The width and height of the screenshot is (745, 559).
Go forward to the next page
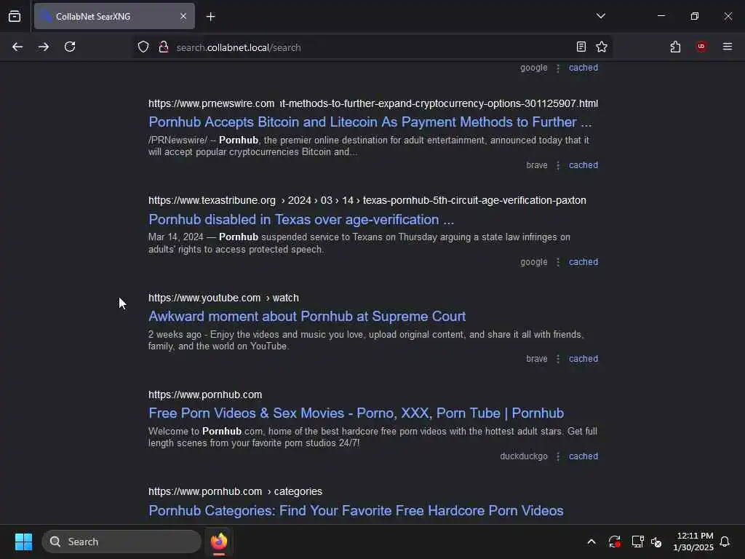[x=43, y=47]
